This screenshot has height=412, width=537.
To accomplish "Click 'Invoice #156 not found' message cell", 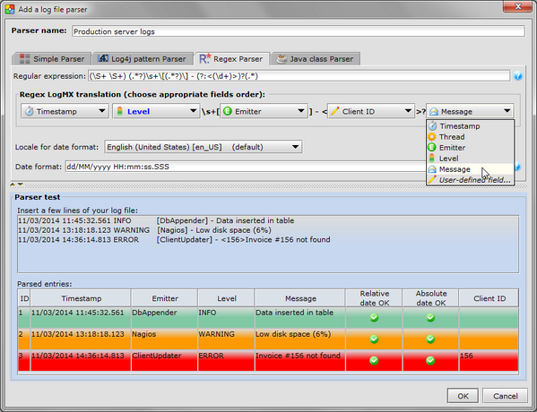I will (x=300, y=360).
